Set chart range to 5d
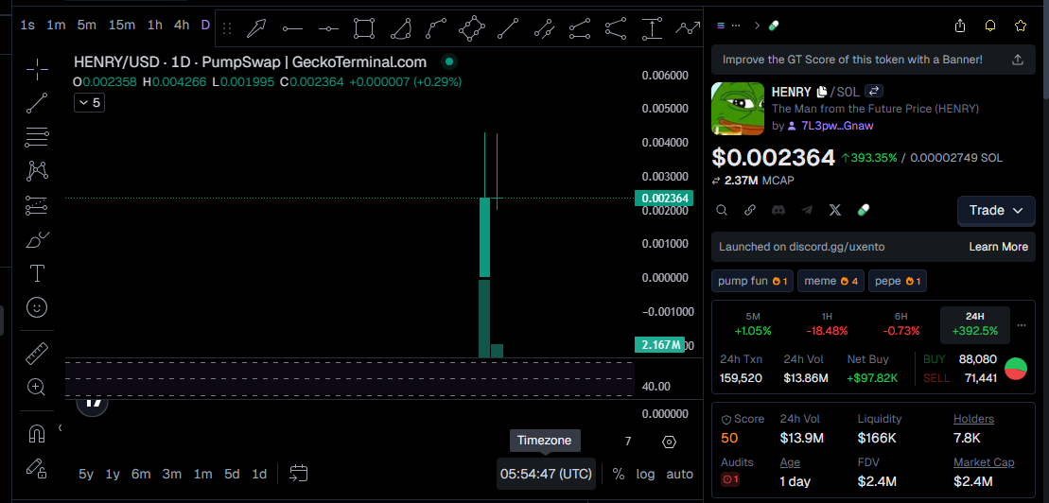1049x503 pixels. 232,475
